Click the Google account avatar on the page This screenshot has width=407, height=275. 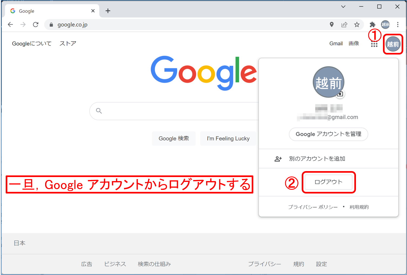click(x=393, y=44)
